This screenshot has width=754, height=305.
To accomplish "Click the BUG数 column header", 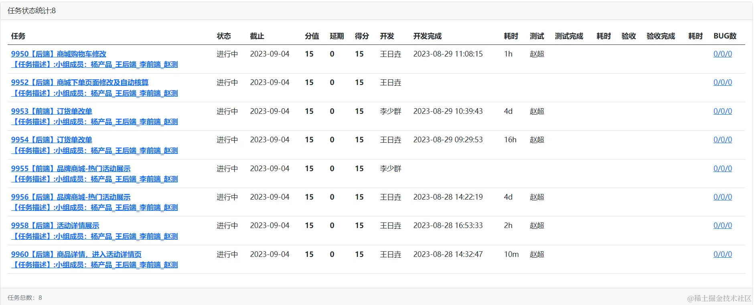I will [725, 36].
